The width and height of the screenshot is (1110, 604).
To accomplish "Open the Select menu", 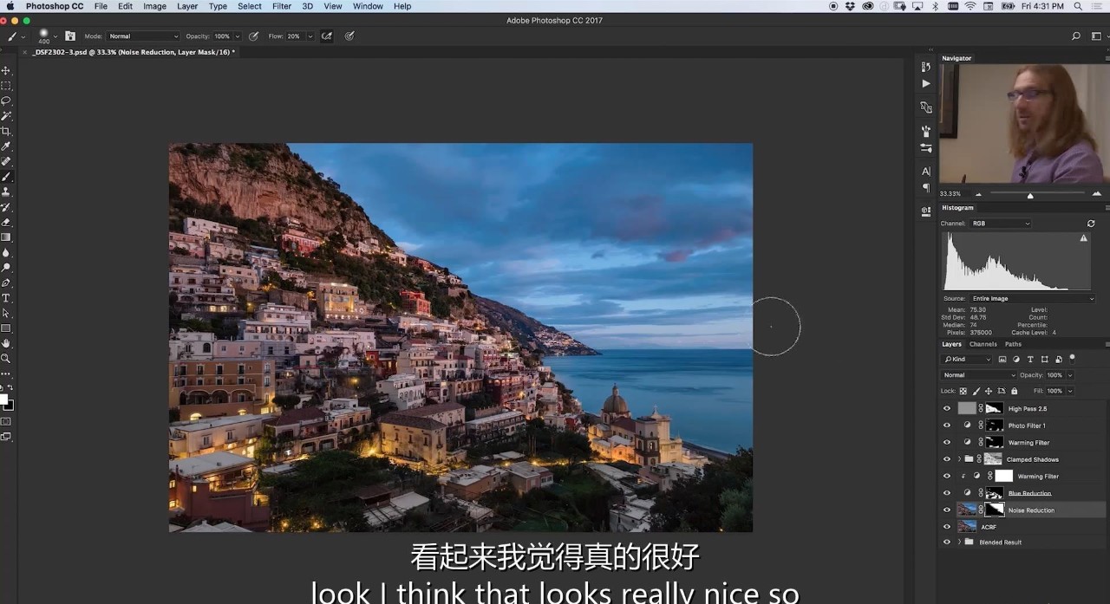I will click(250, 6).
